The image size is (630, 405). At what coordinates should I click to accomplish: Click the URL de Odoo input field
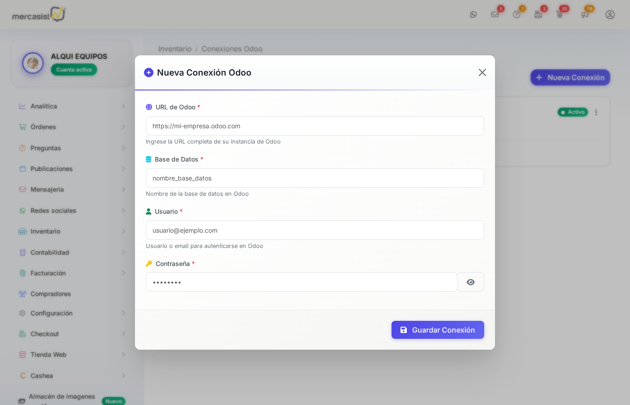pos(315,126)
